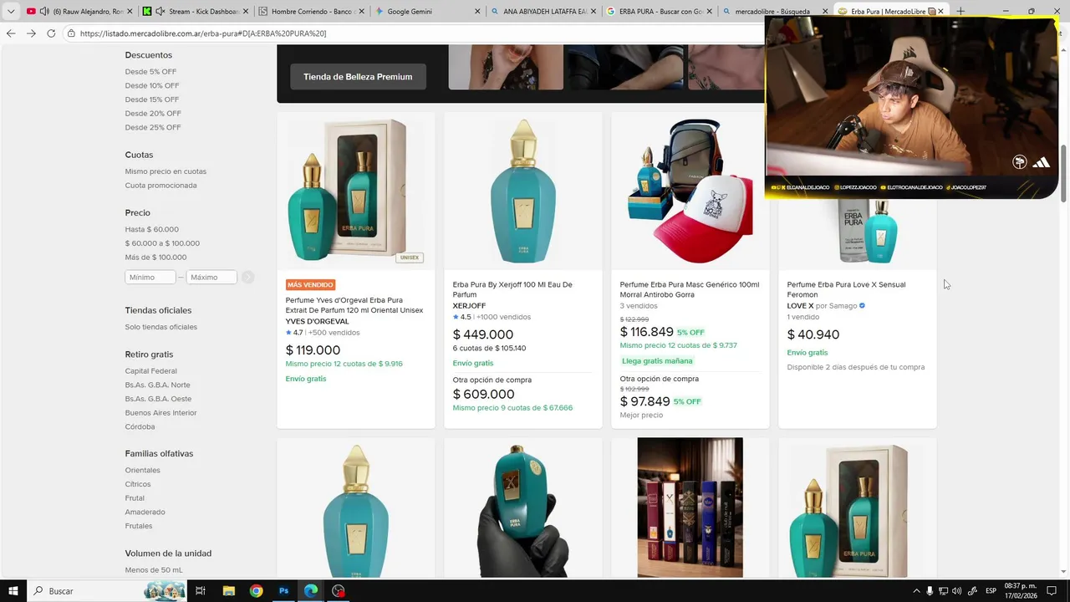Filter retiro gratis Bs.As. G.B.A. Oeste

(158, 399)
